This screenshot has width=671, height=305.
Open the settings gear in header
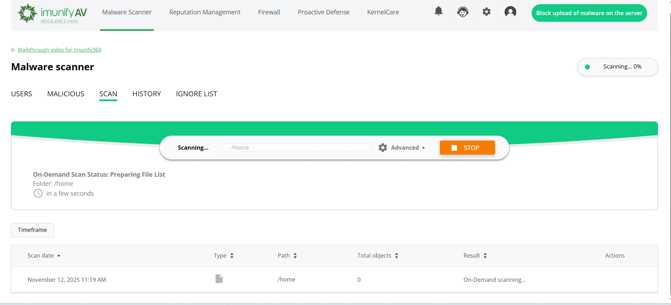[486, 12]
